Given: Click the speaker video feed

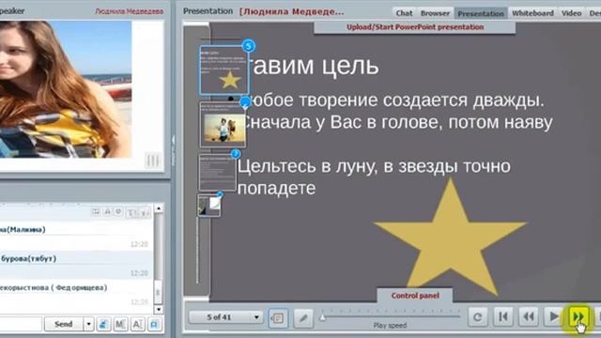Looking at the screenshot, I should [x=66, y=89].
